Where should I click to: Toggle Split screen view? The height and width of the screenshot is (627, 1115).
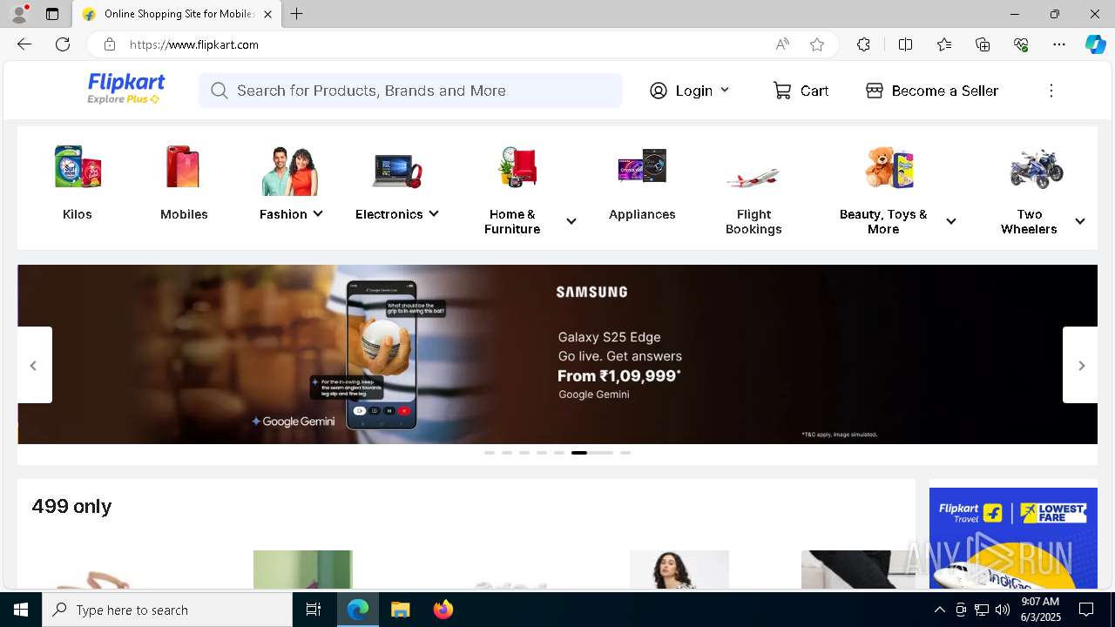905,44
